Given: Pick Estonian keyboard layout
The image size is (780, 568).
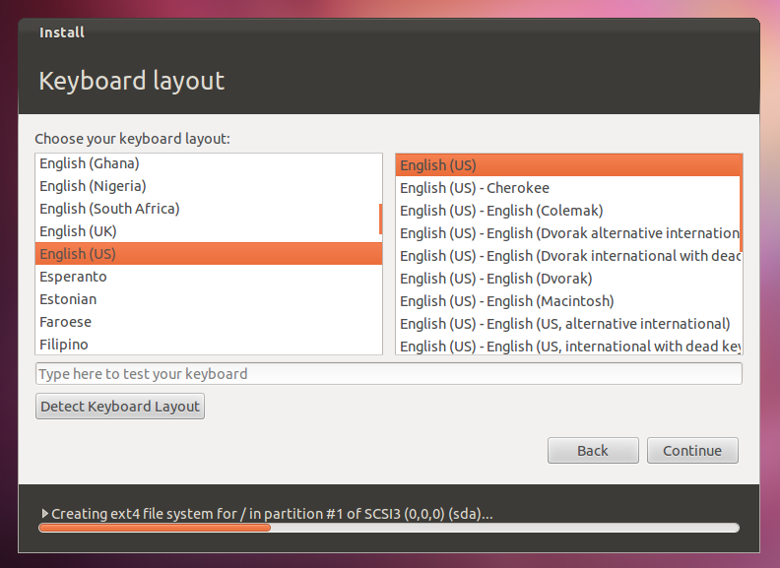Looking at the screenshot, I should 209,299.
